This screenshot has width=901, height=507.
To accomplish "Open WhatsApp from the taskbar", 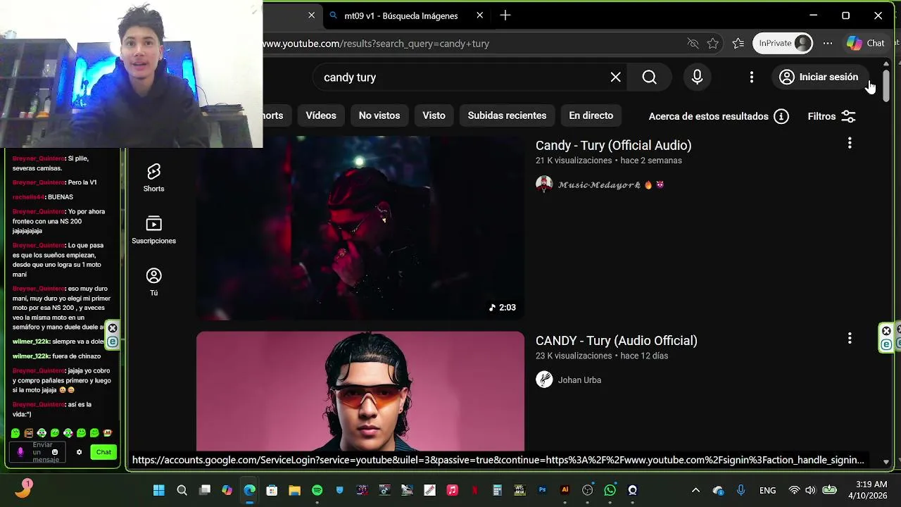I will click(610, 490).
